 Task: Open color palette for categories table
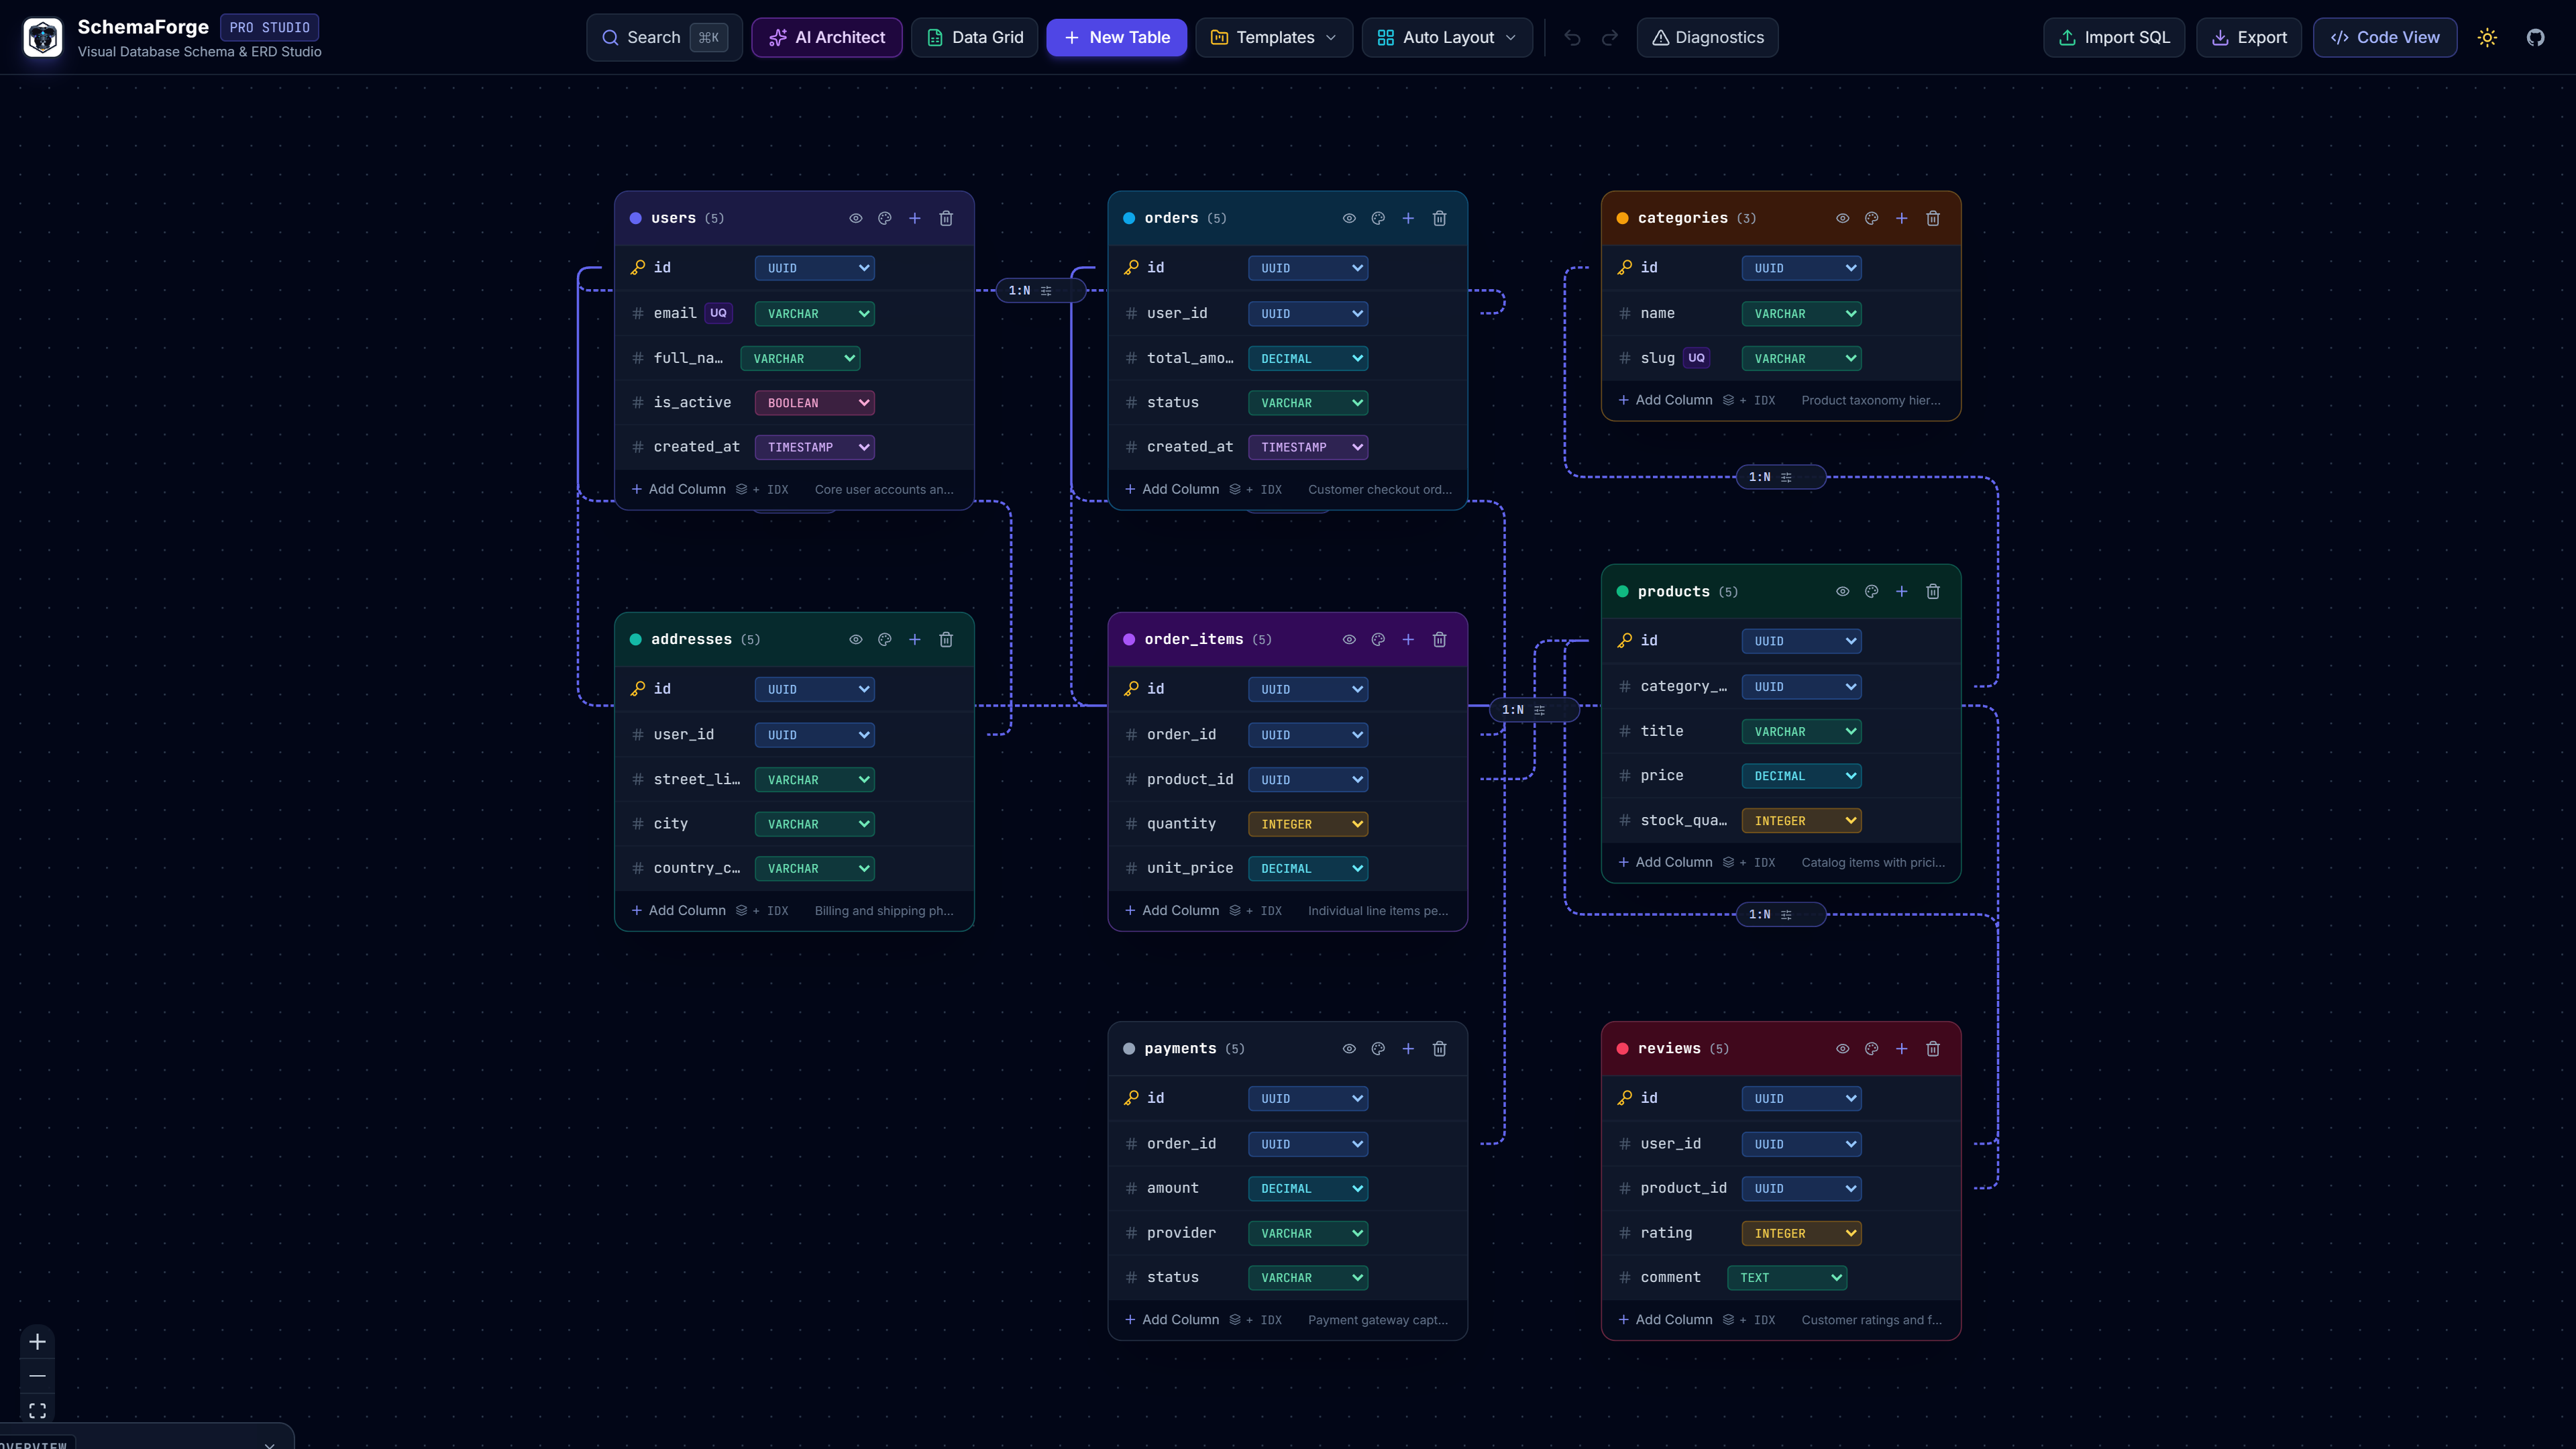(x=1871, y=218)
